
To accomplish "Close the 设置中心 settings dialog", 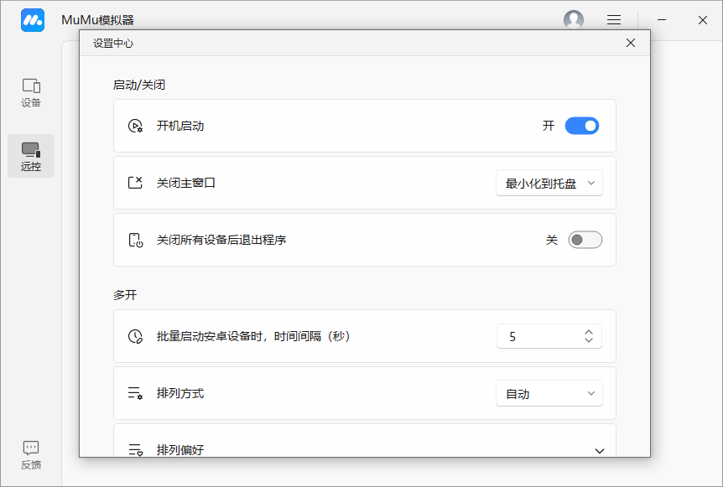I will (x=630, y=43).
